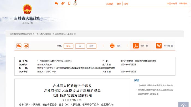Open the 登录 login link
This screenshot has height=107, width=191.
pyautogui.click(x=119, y=4)
